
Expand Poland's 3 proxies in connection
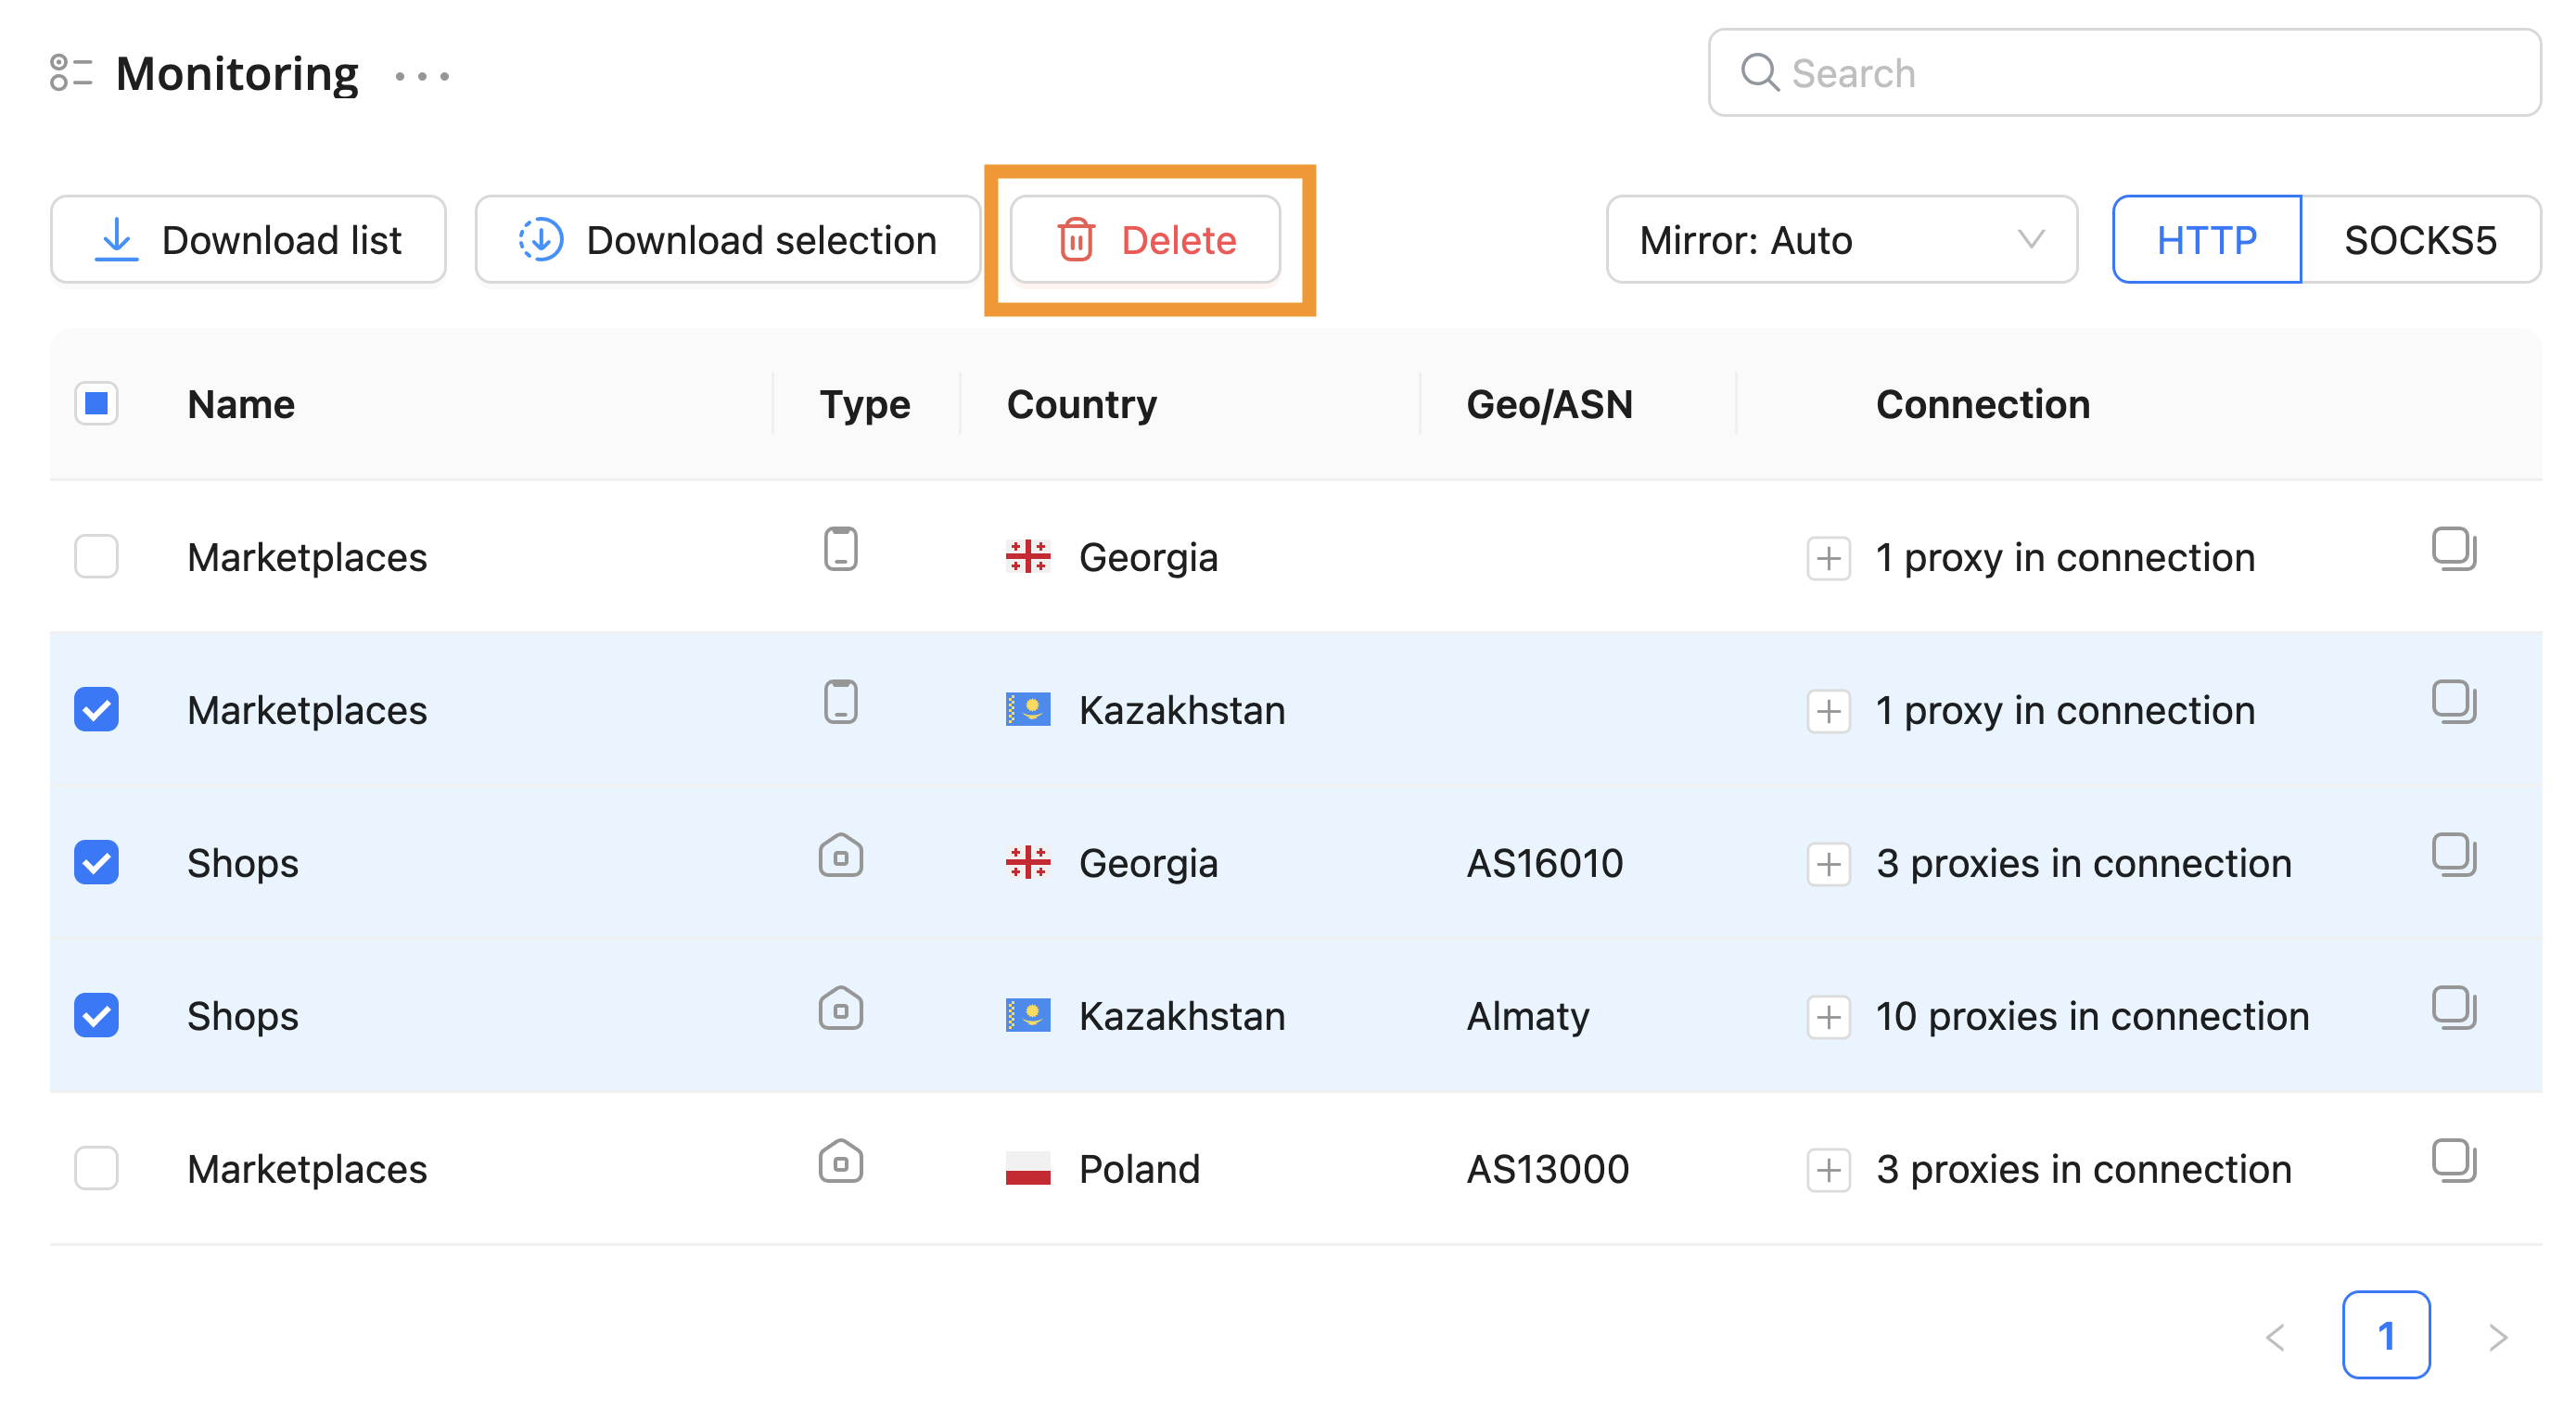1828,1170
